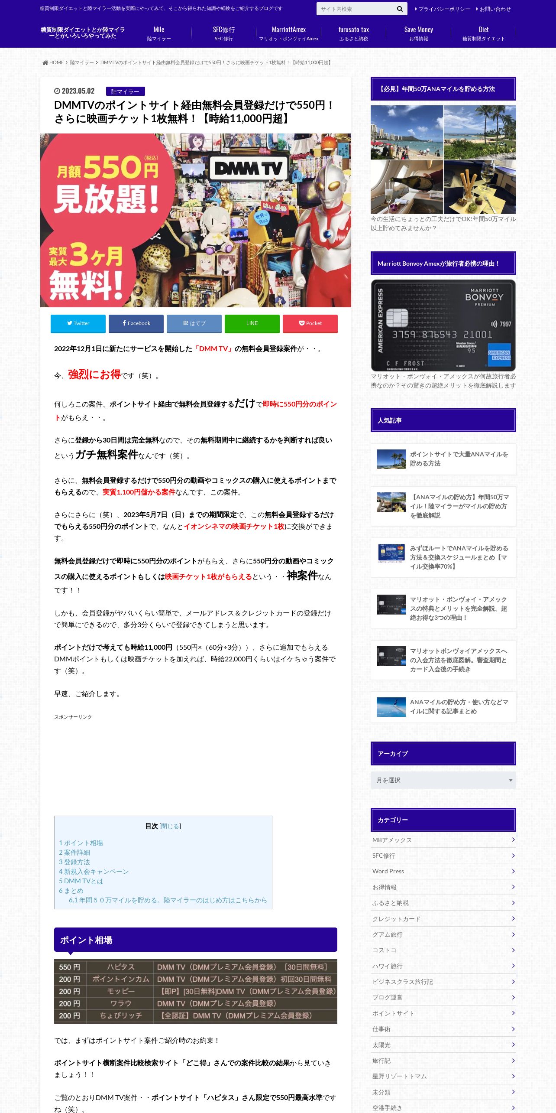Click the ポイントサイト category chevron
The height and width of the screenshot is (1113, 556).
click(513, 1013)
